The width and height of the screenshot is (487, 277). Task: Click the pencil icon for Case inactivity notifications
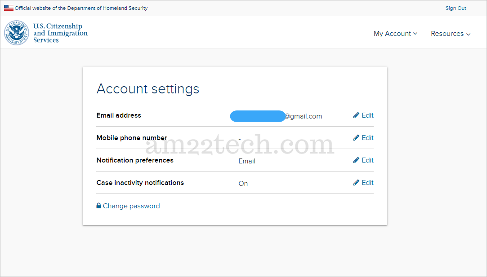point(356,183)
